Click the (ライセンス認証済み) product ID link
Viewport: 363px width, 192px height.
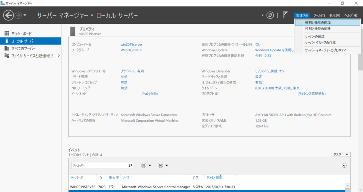pos(312,94)
